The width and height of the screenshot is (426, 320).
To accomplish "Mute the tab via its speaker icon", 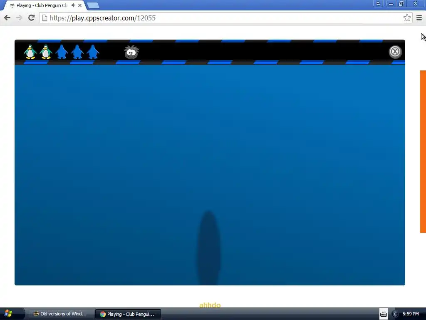I will click(x=73, y=5).
